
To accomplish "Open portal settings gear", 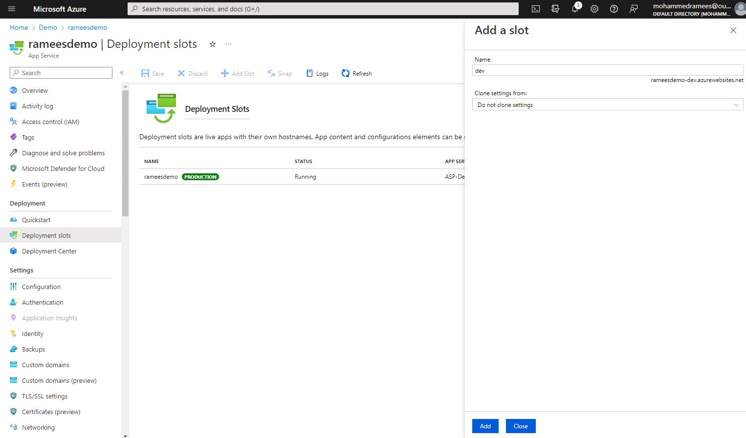I will click(594, 9).
